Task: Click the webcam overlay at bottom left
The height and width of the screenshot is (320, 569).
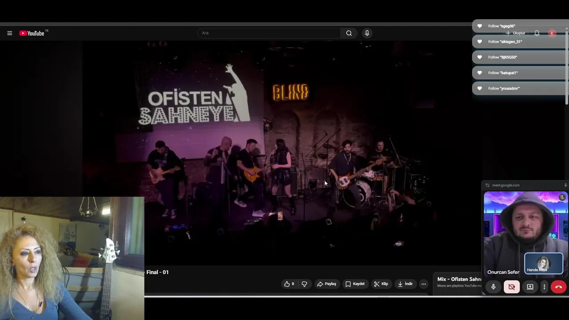Action: pyautogui.click(x=72, y=258)
